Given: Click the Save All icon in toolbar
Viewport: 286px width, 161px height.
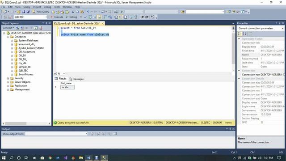Looking at the screenshot, I should point(28,12).
